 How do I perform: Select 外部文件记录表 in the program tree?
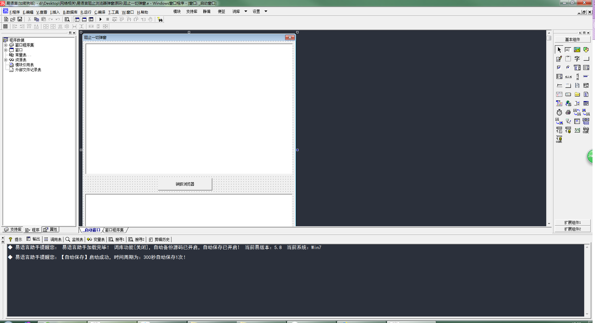28,70
